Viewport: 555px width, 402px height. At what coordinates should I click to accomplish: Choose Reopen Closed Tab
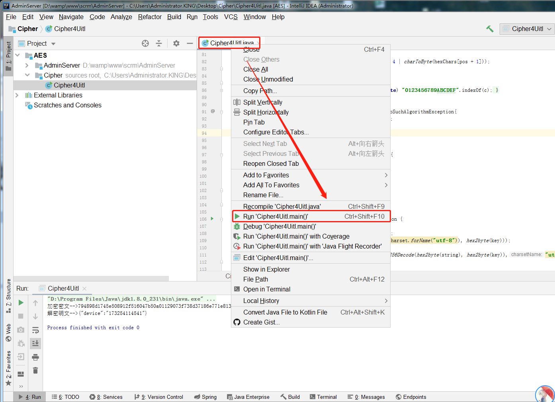(311, 163)
